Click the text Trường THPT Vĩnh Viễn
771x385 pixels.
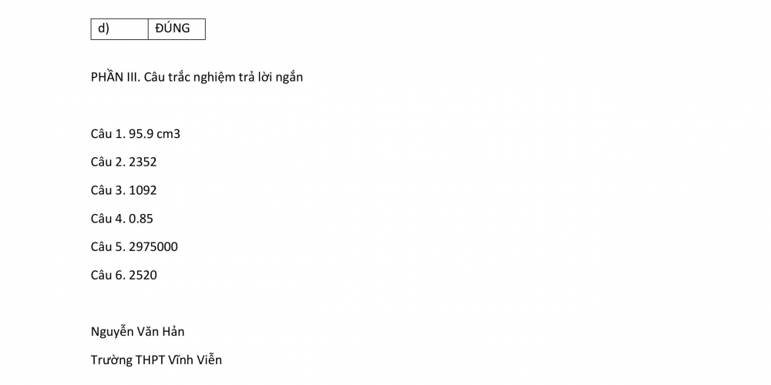[x=157, y=360]
